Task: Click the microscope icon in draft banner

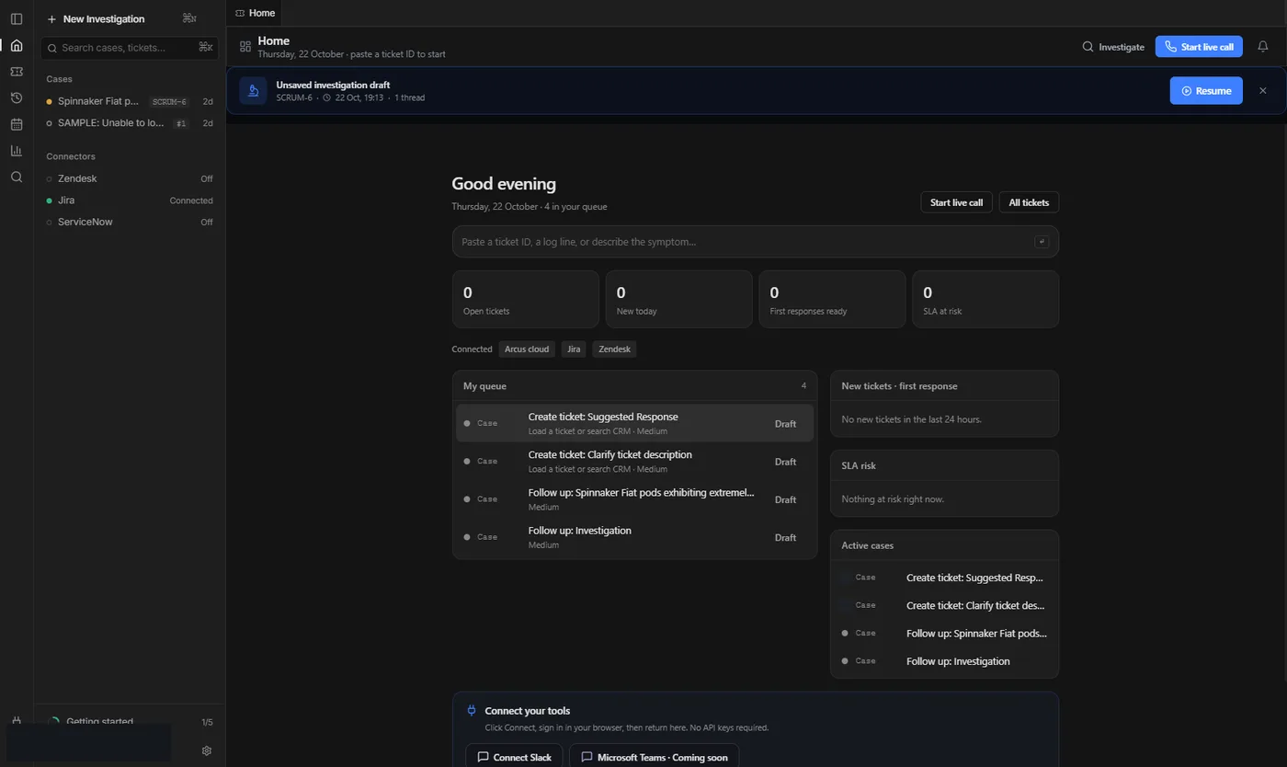Action: click(253, 91)
